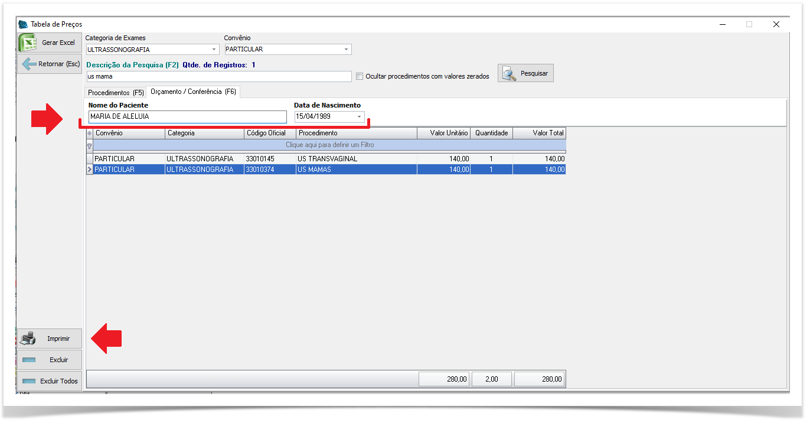Click the Excluir button icon
Viewport: 810px width, 423px height.
[x=28, y=360]
